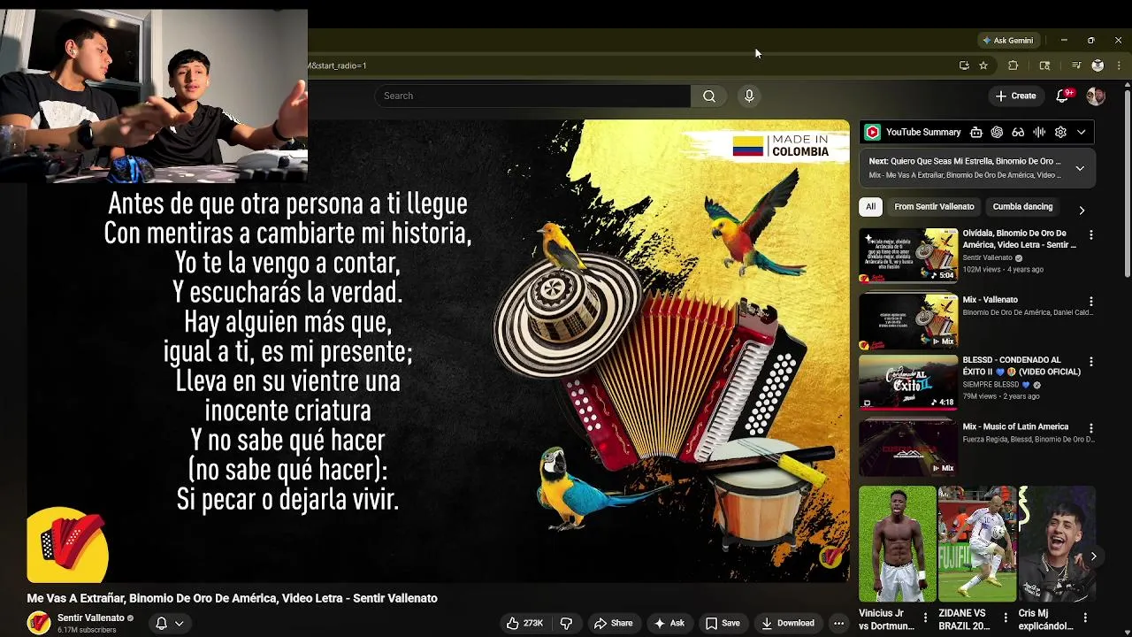Like the video with thumbs up
The height and width of the screenshot is (637, 1132).
[x=525, y=623]
